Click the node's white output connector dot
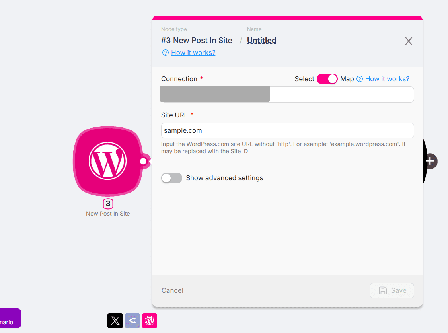Viewport: 448px width, 333px height. [x=143, y=161]
